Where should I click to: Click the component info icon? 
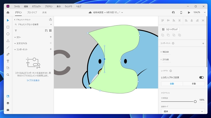pos(173,43)
